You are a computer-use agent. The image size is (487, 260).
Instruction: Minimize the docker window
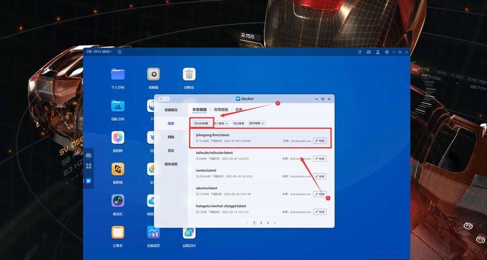316,99
